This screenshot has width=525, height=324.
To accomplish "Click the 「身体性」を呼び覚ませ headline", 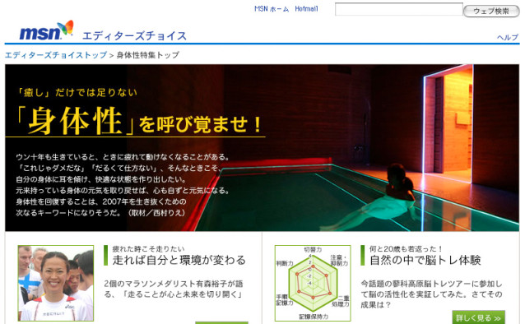I will pyautogui.click(x=139, y=122).
